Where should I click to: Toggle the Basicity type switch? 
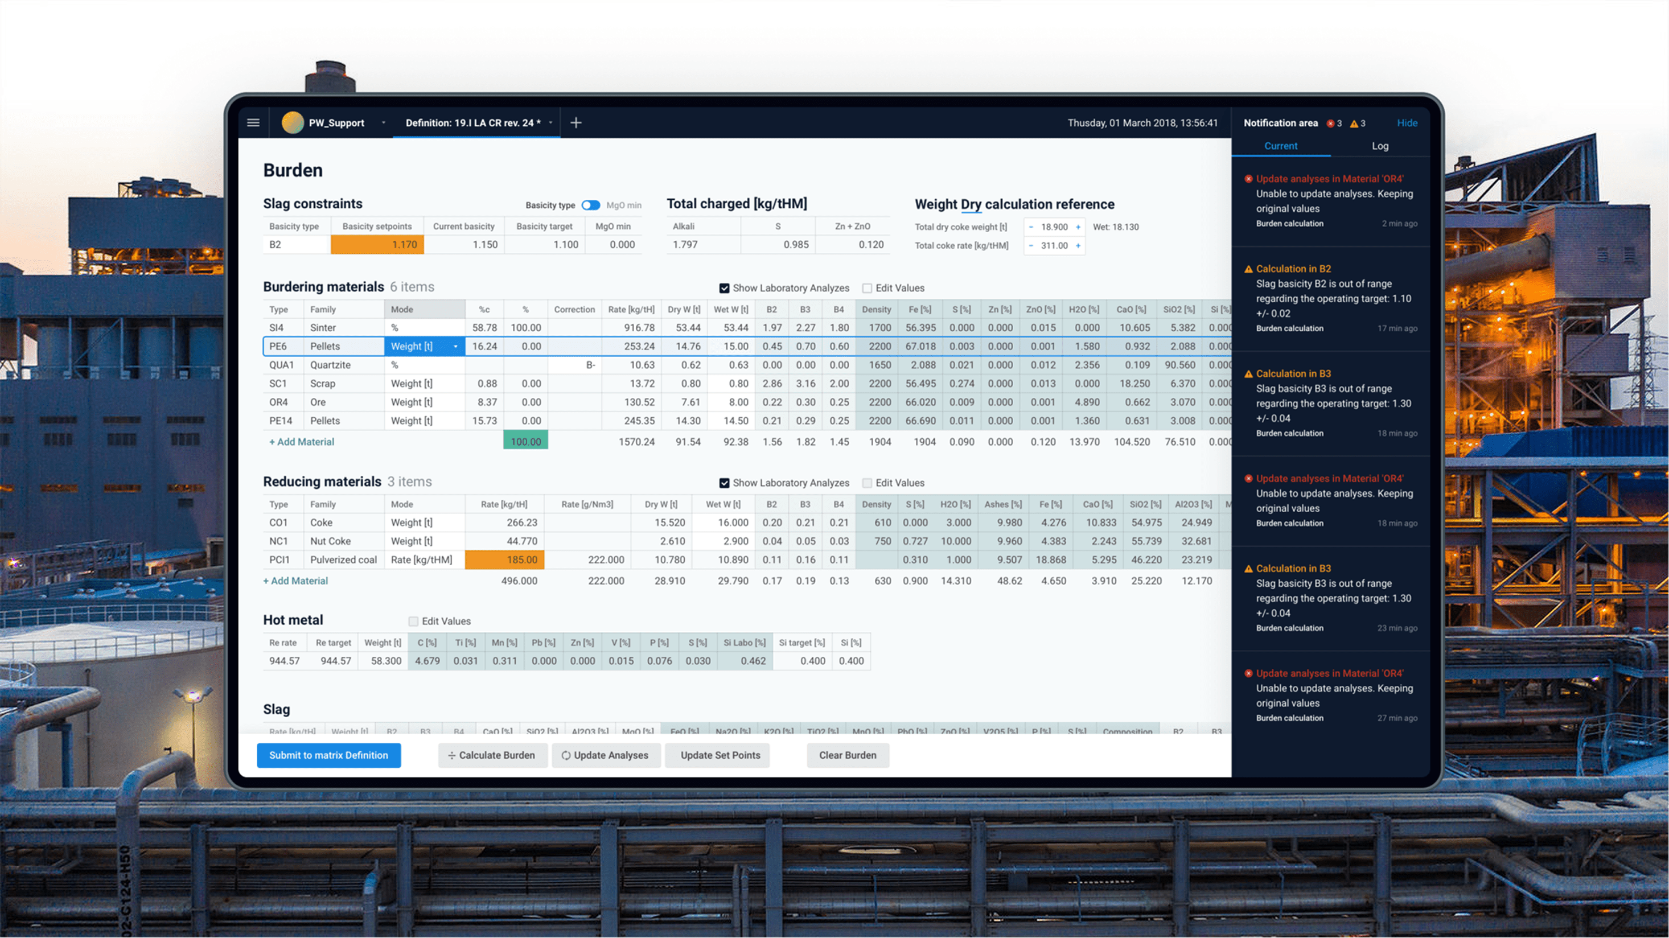[x=590, y=205]
